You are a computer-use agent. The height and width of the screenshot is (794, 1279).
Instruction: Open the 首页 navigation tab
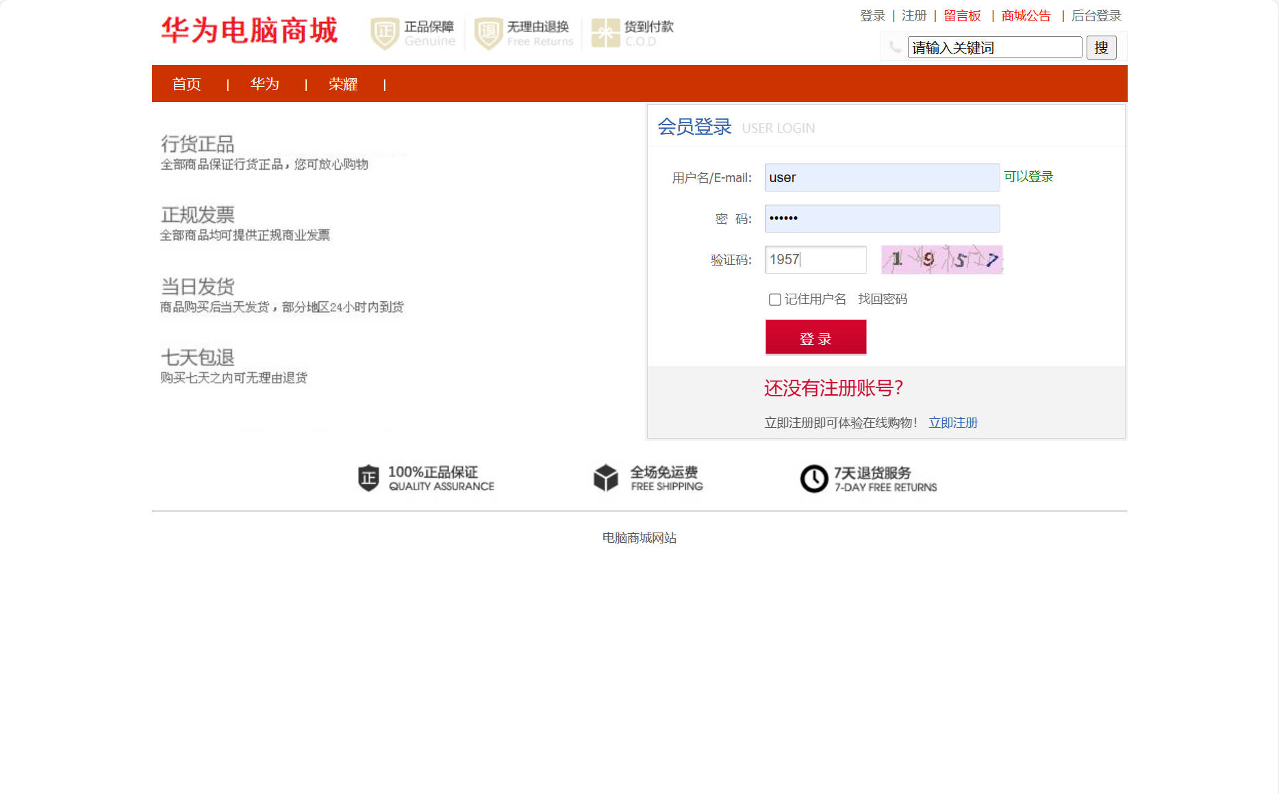click(186, 84)
